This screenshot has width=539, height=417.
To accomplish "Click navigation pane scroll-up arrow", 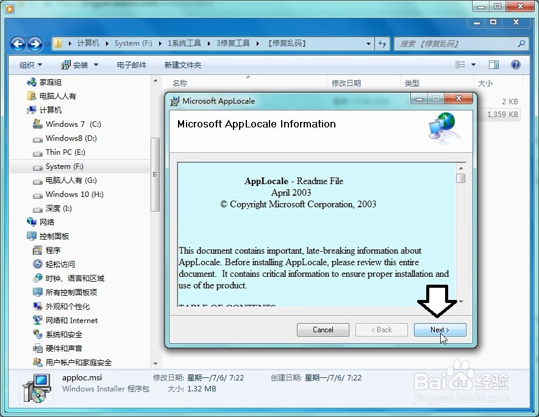I will [155, 81].
